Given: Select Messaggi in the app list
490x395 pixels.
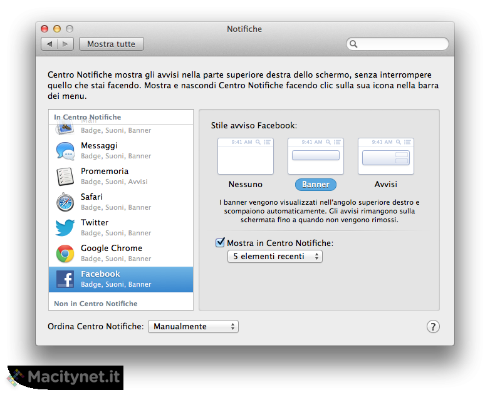Looking at the screenshot, I should (x=121, y=151).
